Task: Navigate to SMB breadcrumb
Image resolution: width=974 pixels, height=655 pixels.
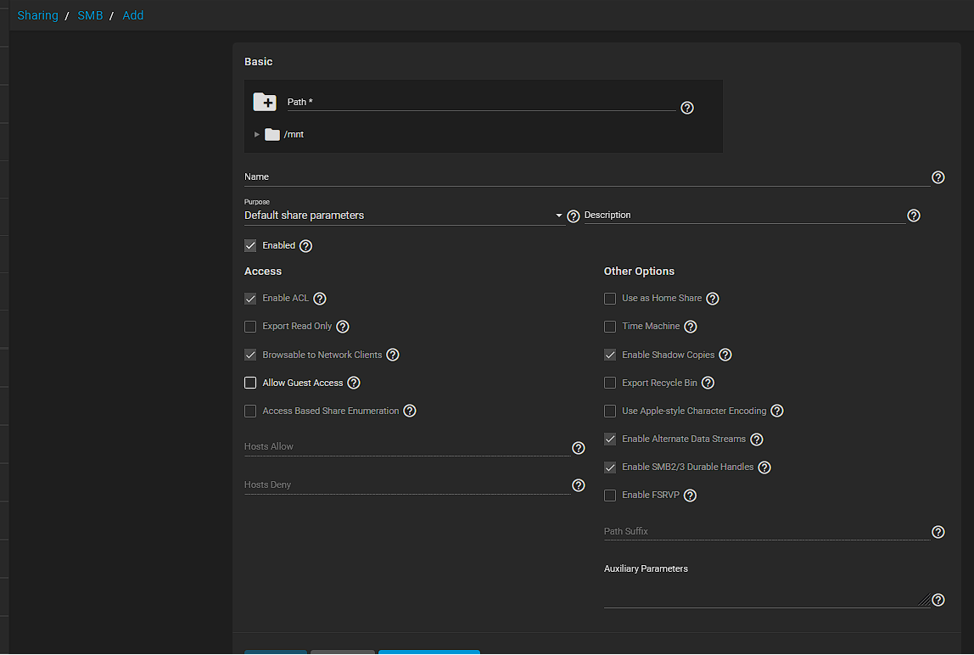Action: coord(90,15)
